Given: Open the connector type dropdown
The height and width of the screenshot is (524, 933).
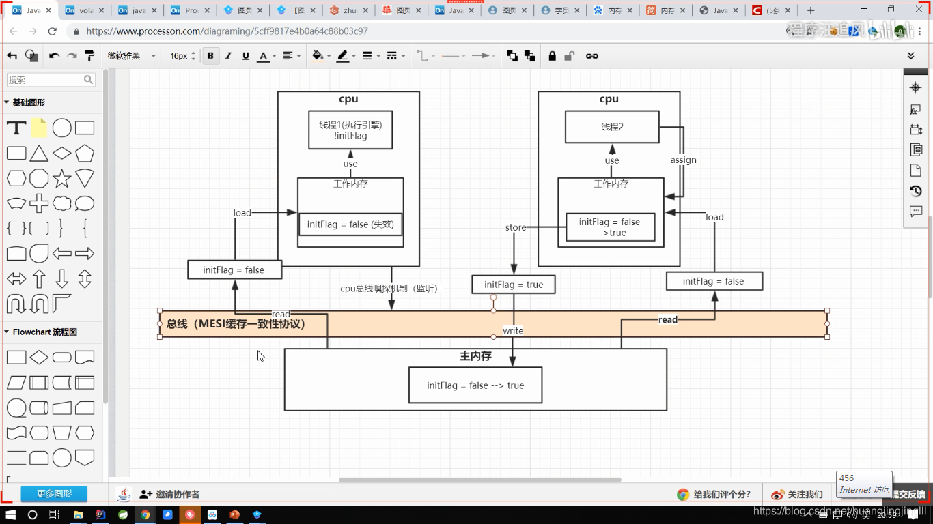Looking at the screenshot, I should (x=426, y=56).
